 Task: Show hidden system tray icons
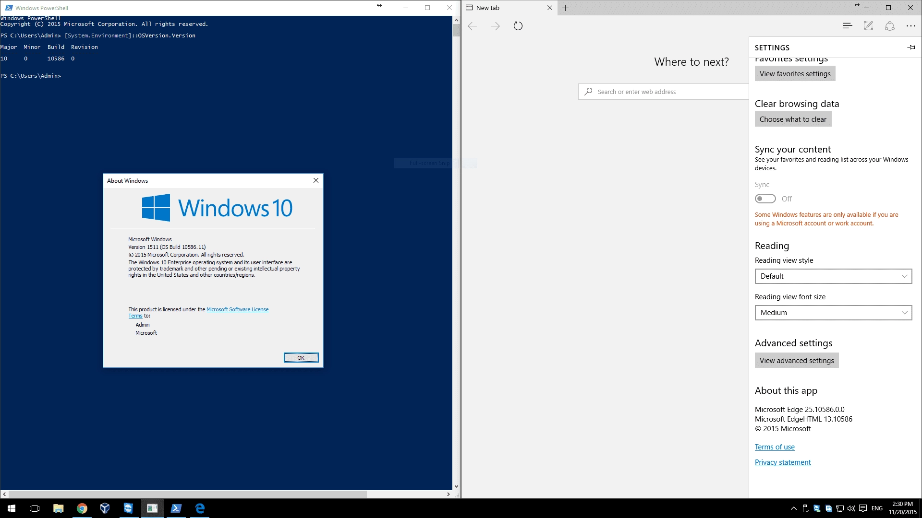794,508
